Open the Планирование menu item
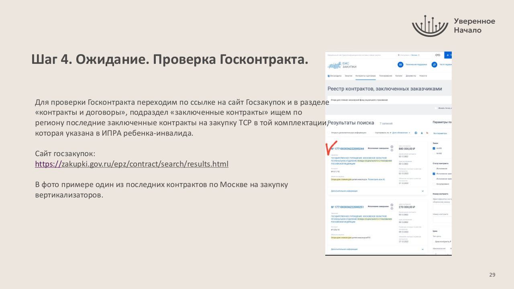514x289 pixels. [385, 75]
